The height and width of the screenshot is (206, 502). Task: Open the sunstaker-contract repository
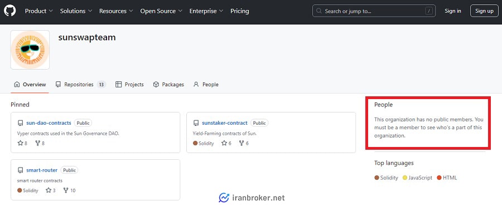tap(224, 123)
